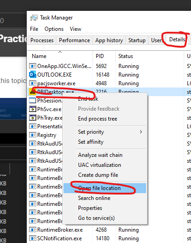
Task: Choose Go to service(s)
Action: [105, 218]
